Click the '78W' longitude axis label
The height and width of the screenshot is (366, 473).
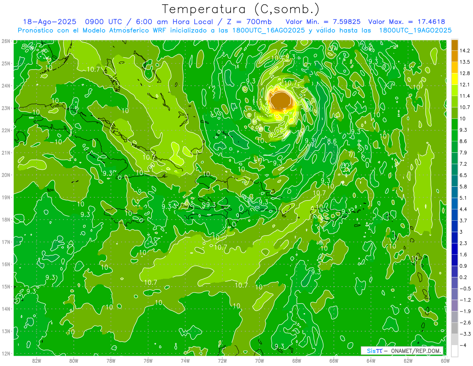point(111,360)
